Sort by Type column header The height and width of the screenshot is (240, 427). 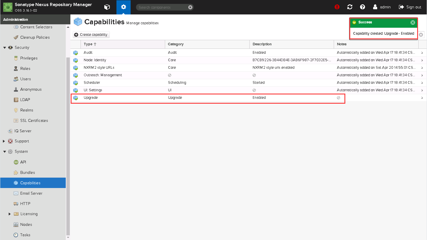pyautogui.click(x=123, y=44)
